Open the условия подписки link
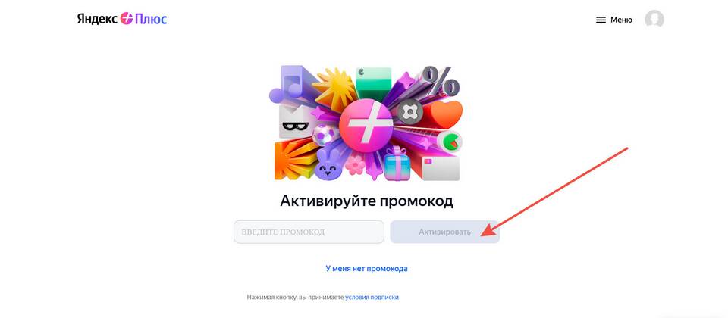Viewport: 728px width, 318px height. [372, 297]
